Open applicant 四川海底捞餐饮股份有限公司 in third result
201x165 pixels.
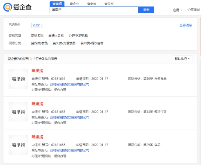70,150
